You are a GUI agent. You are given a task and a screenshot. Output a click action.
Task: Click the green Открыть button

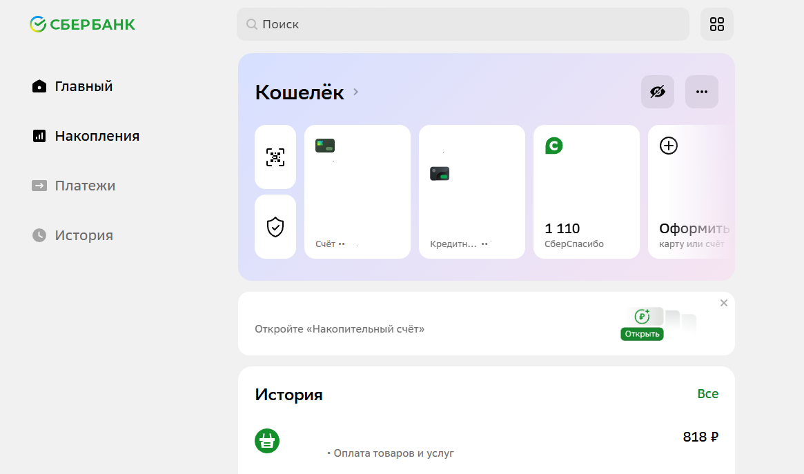pos(642,334)
